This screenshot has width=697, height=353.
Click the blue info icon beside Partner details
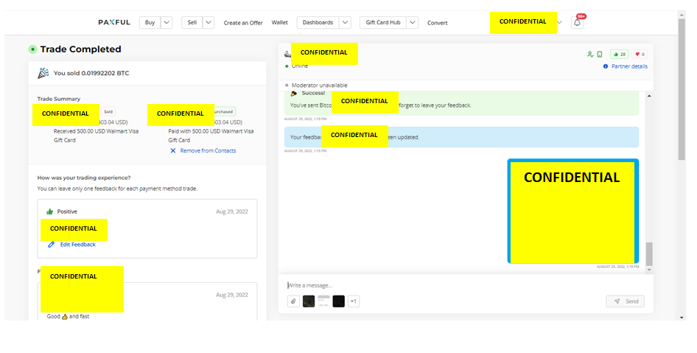606,66
